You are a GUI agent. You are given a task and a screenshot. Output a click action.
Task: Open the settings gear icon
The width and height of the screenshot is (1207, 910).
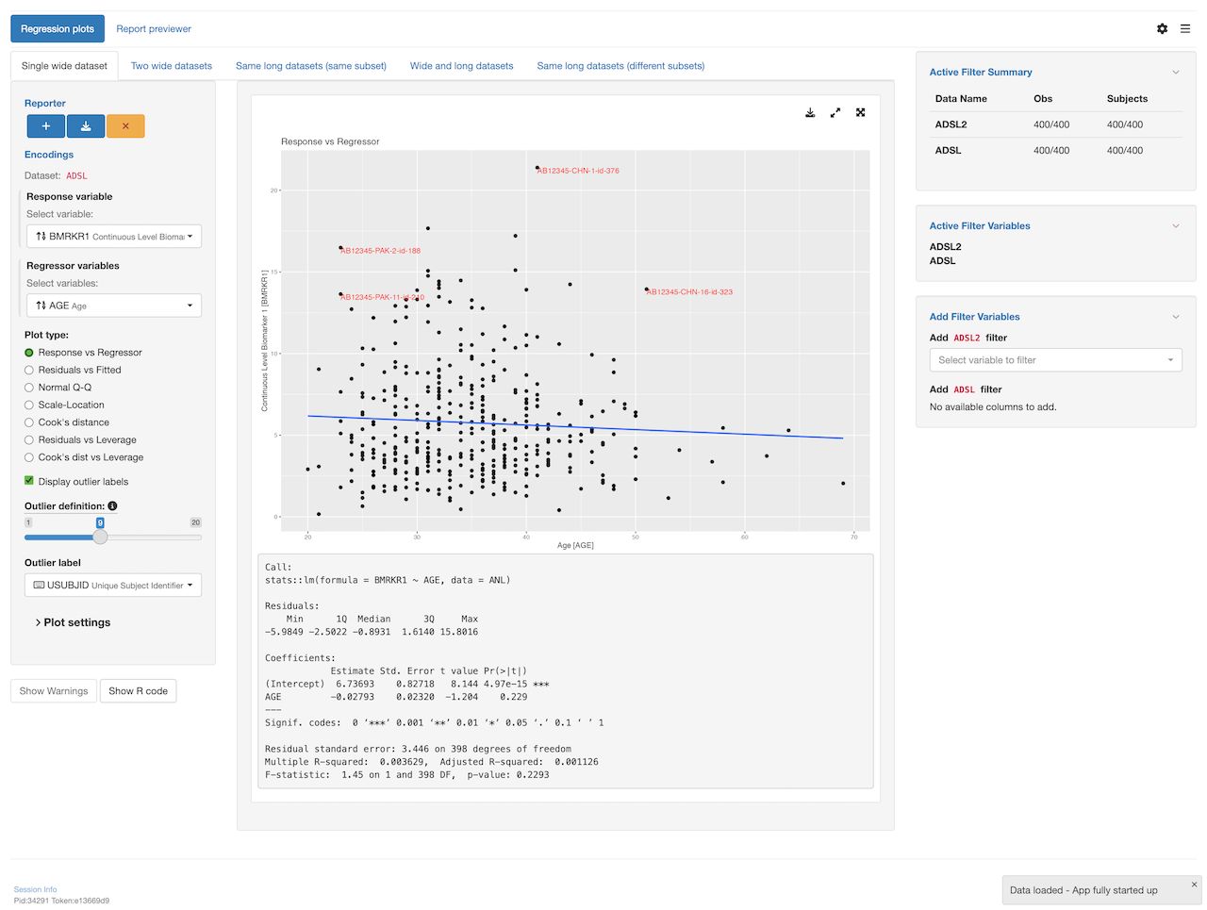point(1162,29)
